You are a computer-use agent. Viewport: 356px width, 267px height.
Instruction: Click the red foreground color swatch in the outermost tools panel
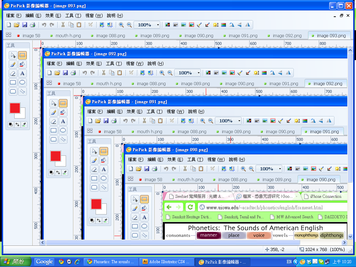pyautogui.click(x=15, y=108)
